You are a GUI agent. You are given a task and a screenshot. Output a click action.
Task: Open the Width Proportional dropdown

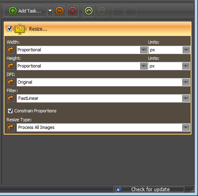(144, 50)
